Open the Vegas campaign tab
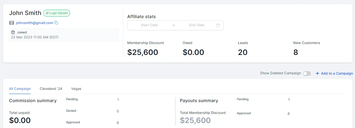355x128 pixels. click(x=76, y=89)
